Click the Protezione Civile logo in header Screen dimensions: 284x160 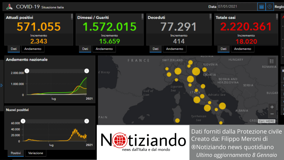pyautogui.click(x=9, y=7)
